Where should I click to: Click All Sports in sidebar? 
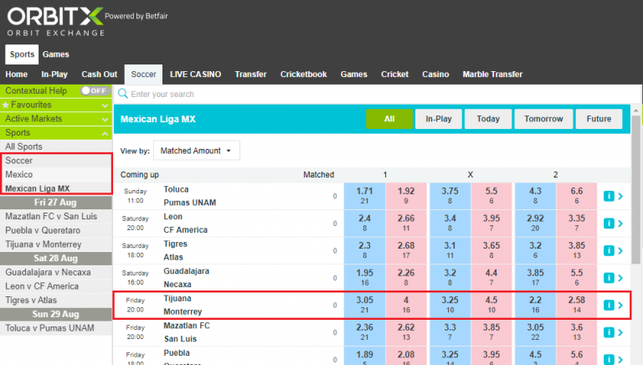point(56,147)
